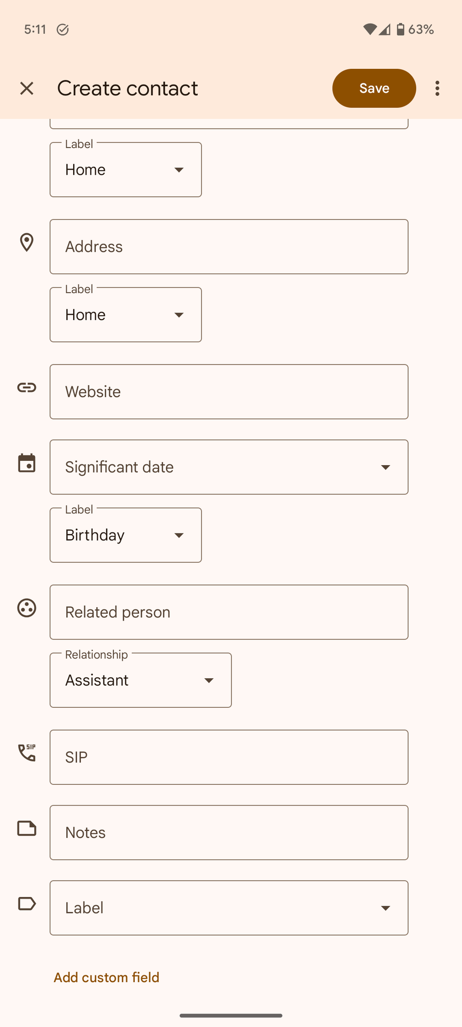Select the SIP phone icon

[x=26, y=753]
